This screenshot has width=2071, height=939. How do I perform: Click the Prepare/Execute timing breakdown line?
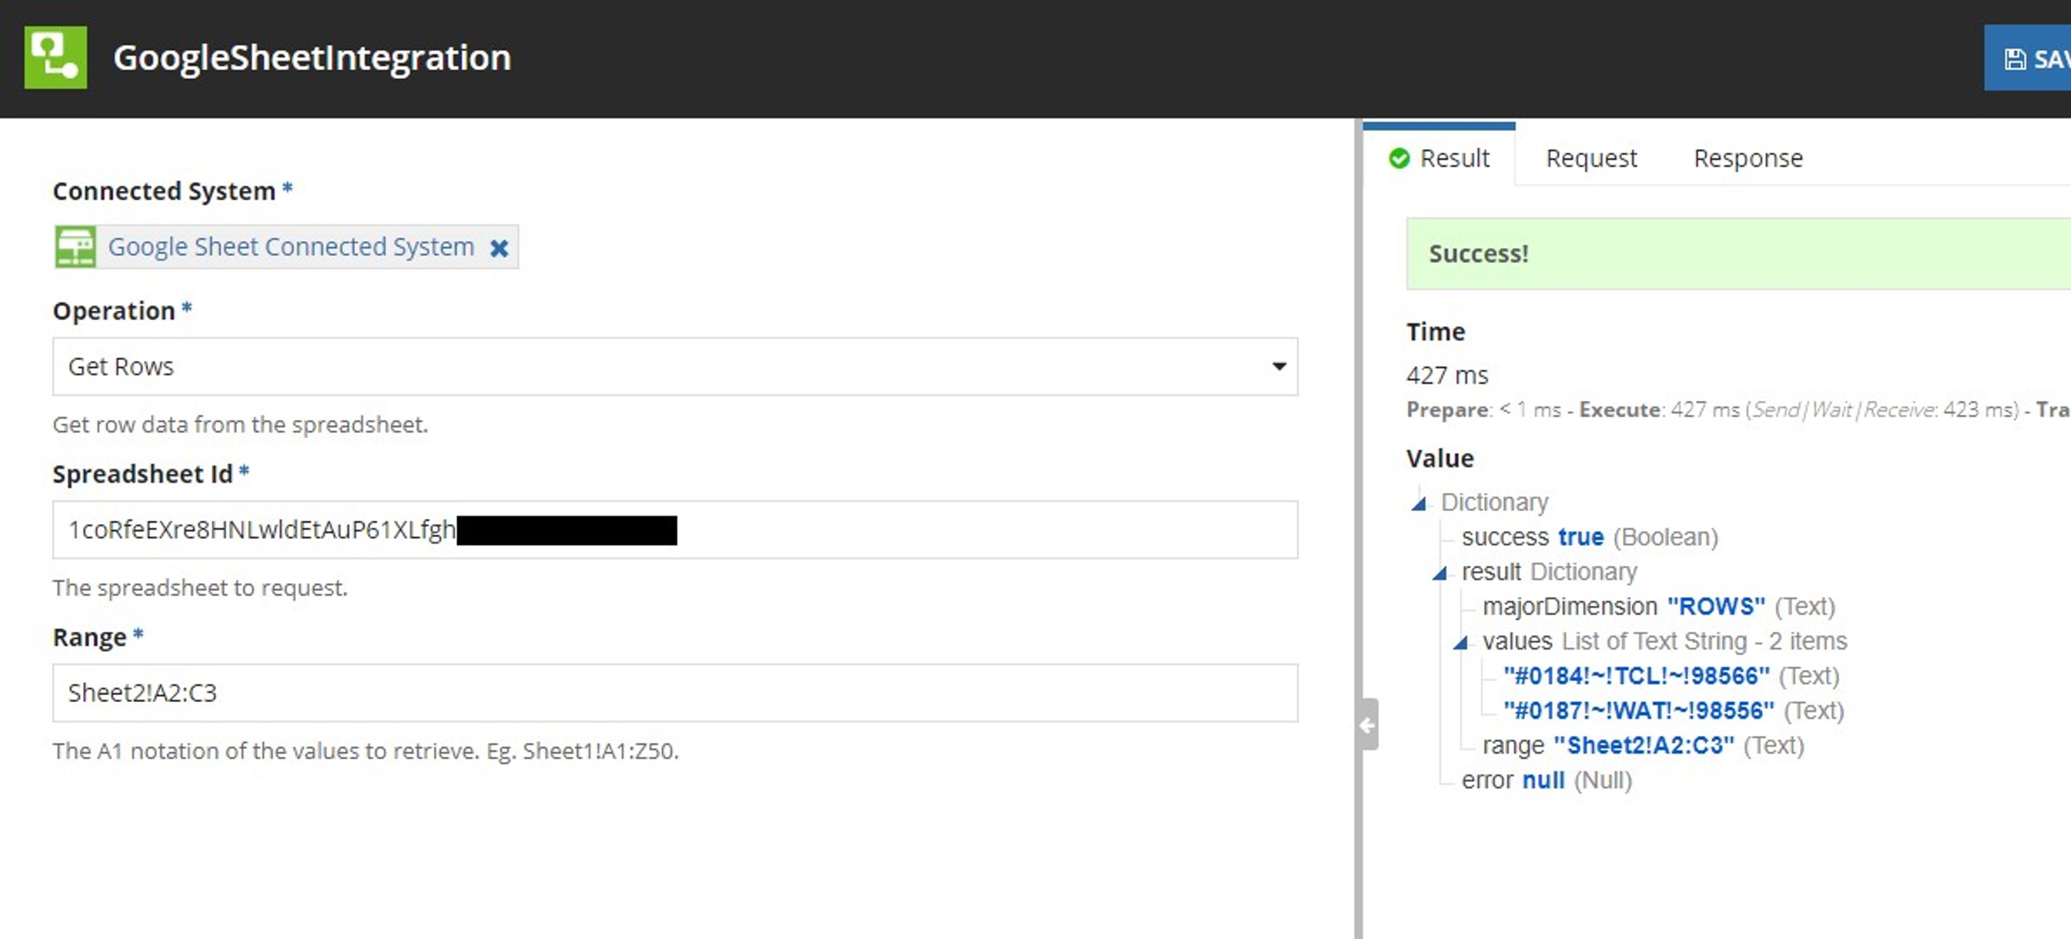(x=1738, y=409)
